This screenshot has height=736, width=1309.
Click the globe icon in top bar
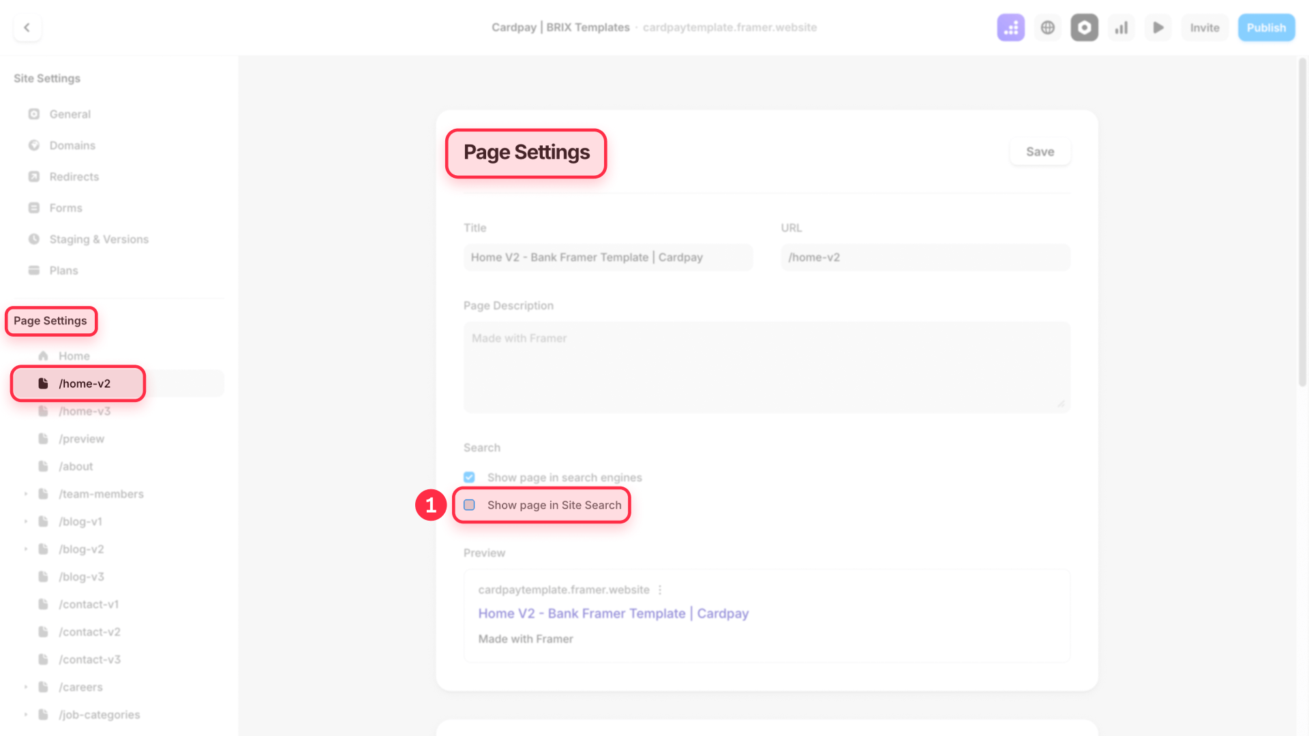(x=1048, y=27)
